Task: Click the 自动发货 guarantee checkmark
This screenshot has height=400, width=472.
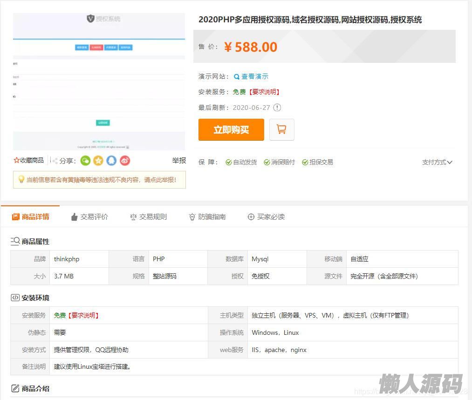Action: [x=229, y=162]
